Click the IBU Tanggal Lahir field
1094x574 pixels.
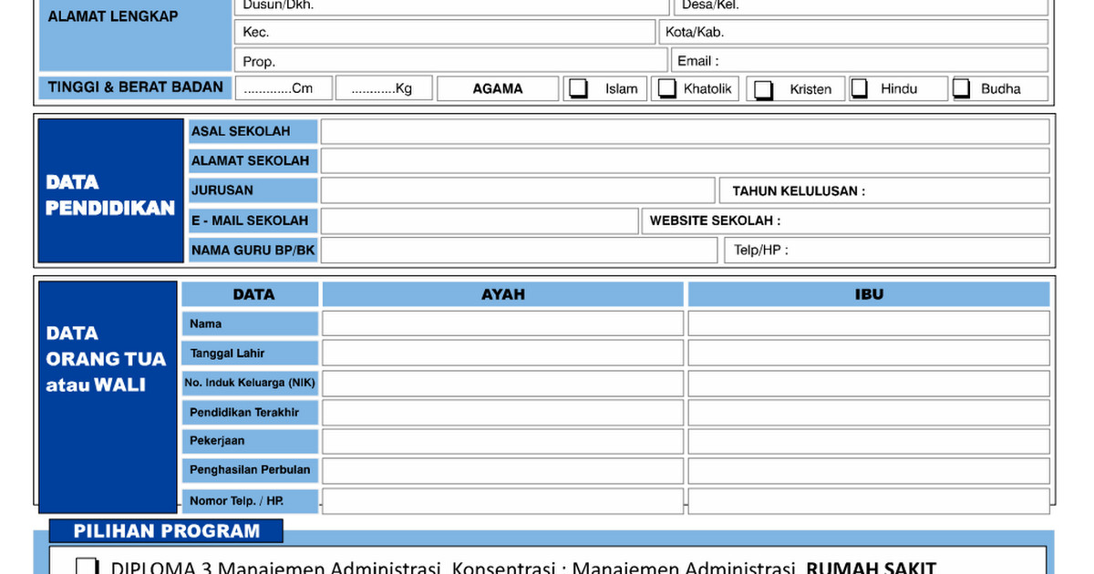(x=869, y=353)
